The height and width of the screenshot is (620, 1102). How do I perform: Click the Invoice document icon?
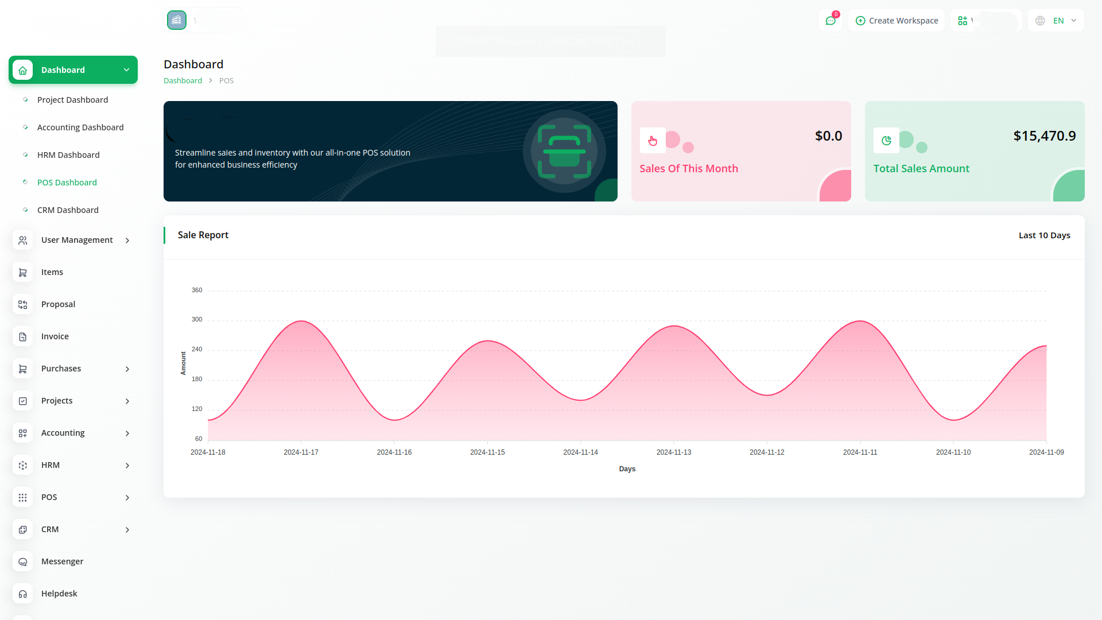click(23, 337)
